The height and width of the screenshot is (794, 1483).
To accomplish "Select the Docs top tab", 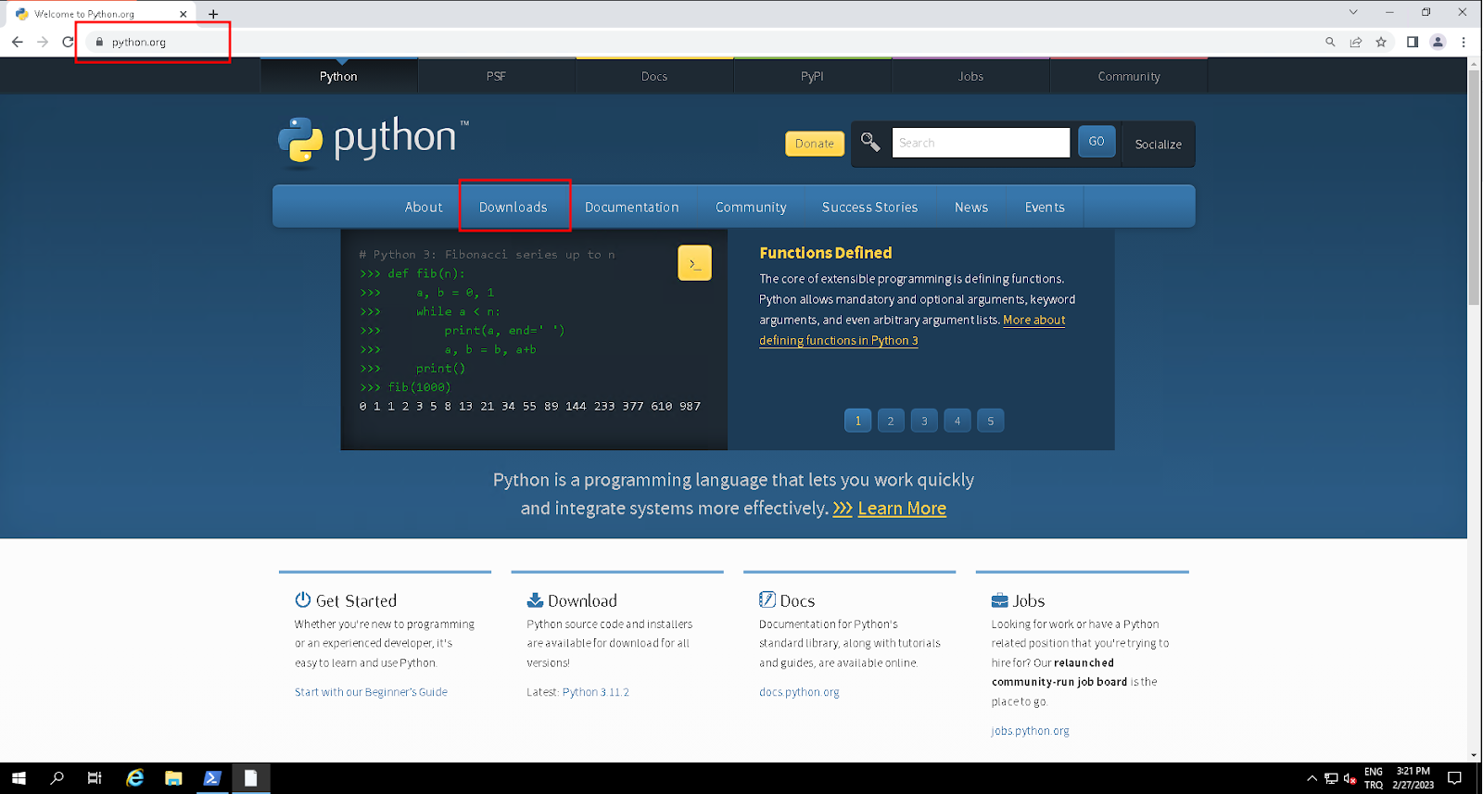I will (x=654, y=76).
